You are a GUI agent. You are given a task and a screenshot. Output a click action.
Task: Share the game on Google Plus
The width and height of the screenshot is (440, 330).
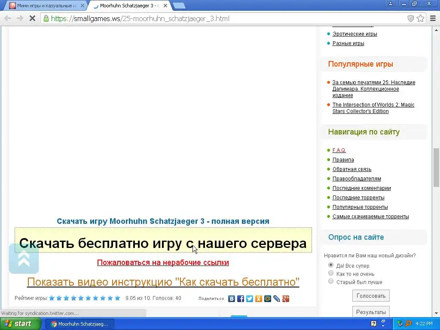point(285,299)
